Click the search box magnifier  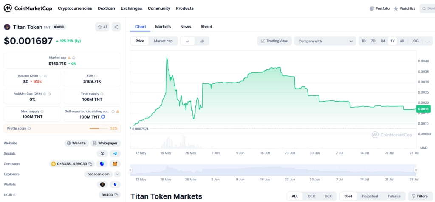coord(424,8)
